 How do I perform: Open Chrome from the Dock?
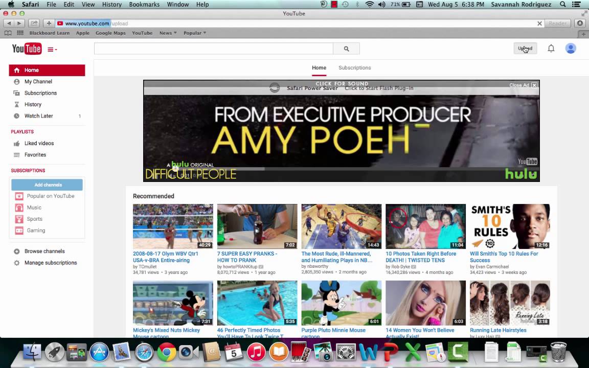pyautogui.click(x=166, y=352)
